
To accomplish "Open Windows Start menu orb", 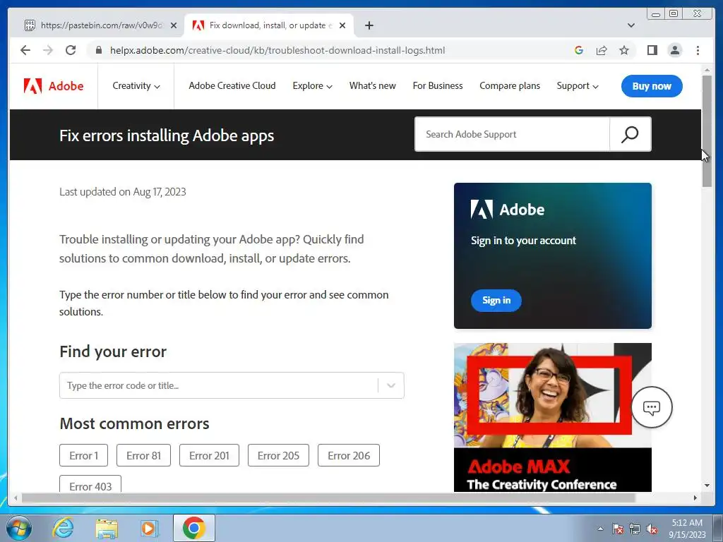I will tap(19, 528).
